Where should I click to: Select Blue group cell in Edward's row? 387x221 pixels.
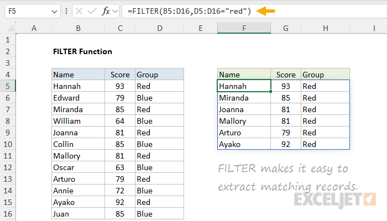160,98
